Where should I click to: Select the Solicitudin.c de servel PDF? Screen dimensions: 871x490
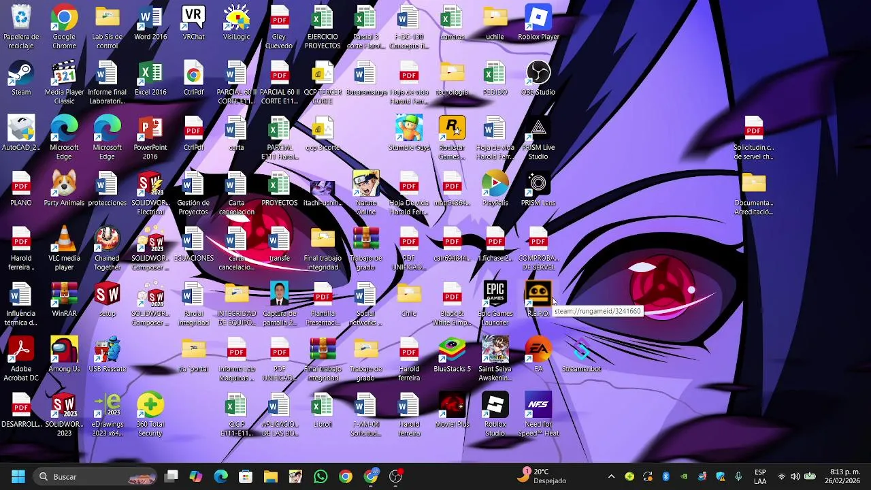pyautogui.click(x=754, y=137)
